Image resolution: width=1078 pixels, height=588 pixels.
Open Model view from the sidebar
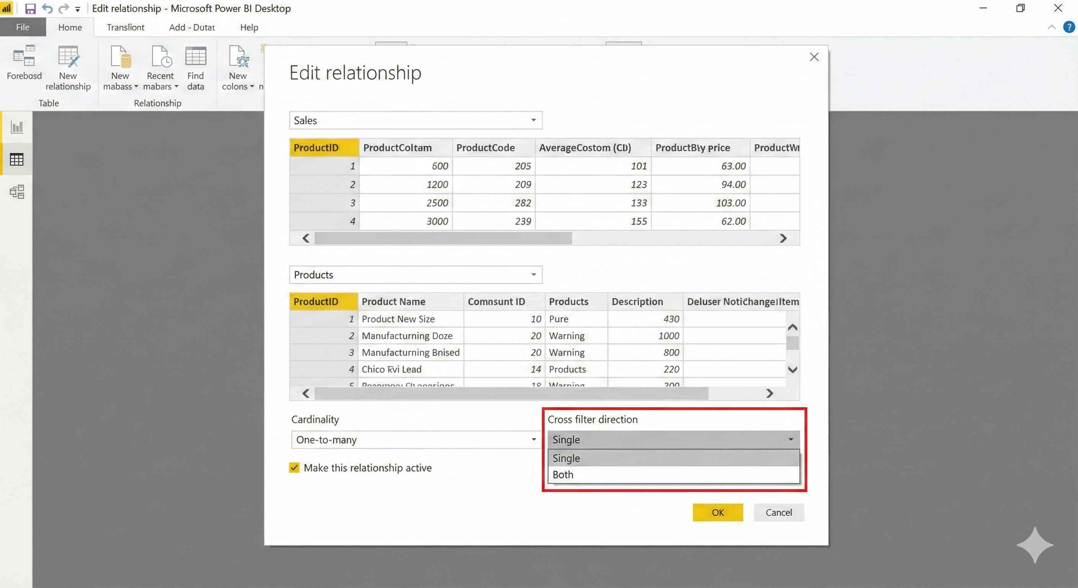tap(16, 192)
